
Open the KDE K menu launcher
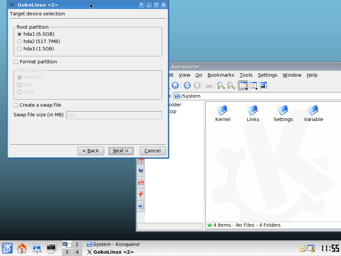coord(7,248)
